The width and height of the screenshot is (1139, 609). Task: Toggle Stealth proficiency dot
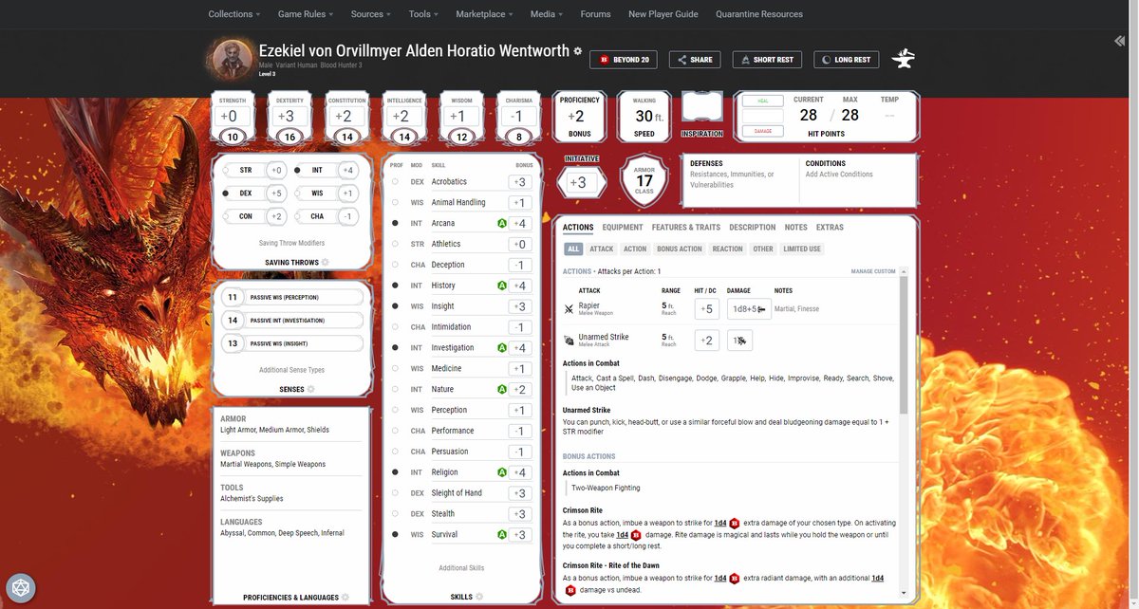395,514
